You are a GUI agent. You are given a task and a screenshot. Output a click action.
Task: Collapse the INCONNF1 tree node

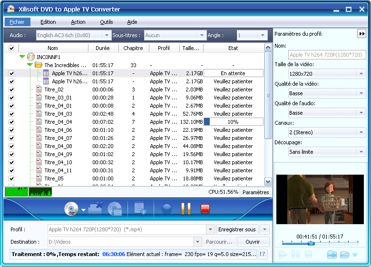pyautogui.click(x=22, y=57)
